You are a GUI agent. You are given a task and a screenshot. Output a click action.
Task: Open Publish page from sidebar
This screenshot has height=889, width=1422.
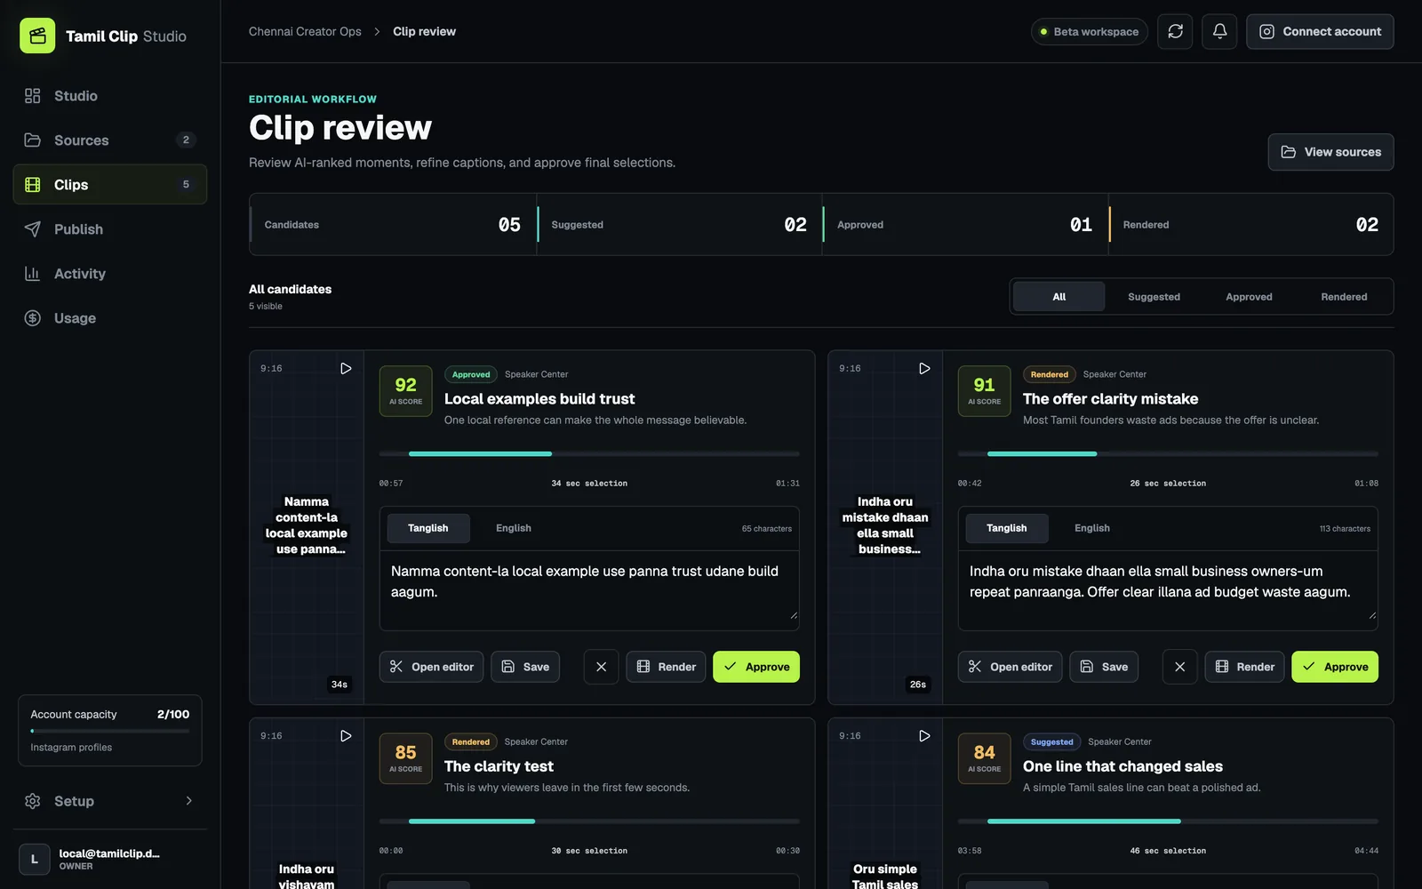[x=110, y=229]
